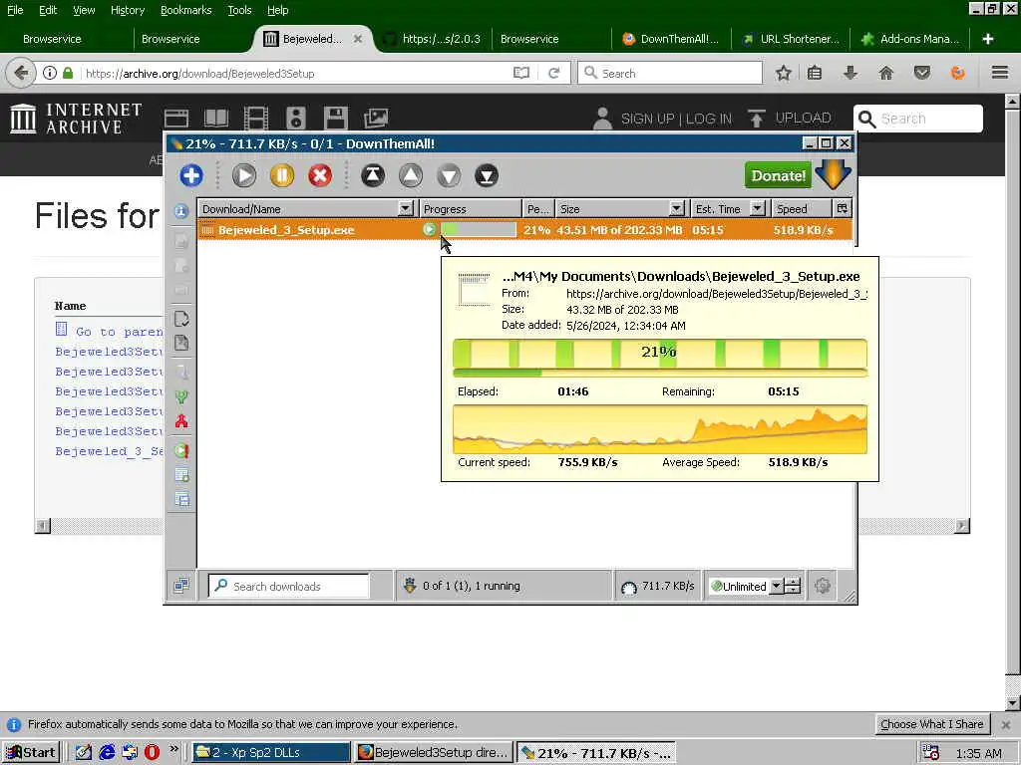The height and width of the screenshot is (765, 1021).
Task: Pause the selected download in DownThemAll
Action: (x=282, y=175)
